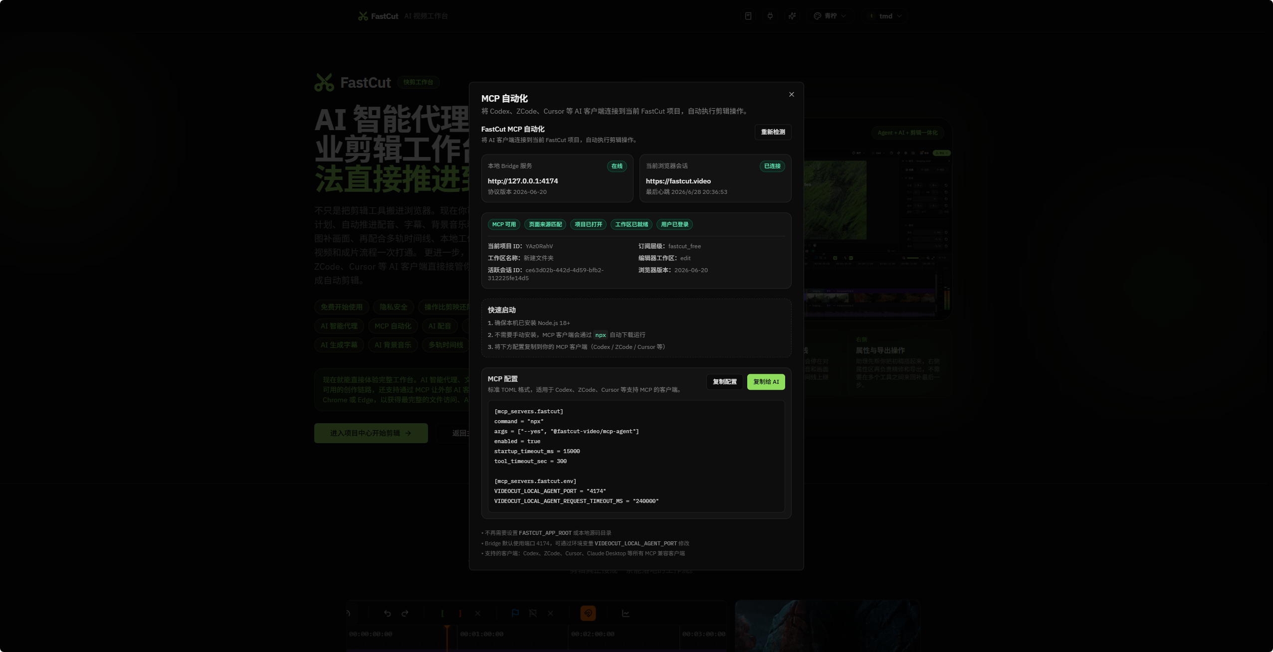Click the 进入项目中心开始剪辑 button
Viewport: 1273px width, 652px height.
[371, 433]
